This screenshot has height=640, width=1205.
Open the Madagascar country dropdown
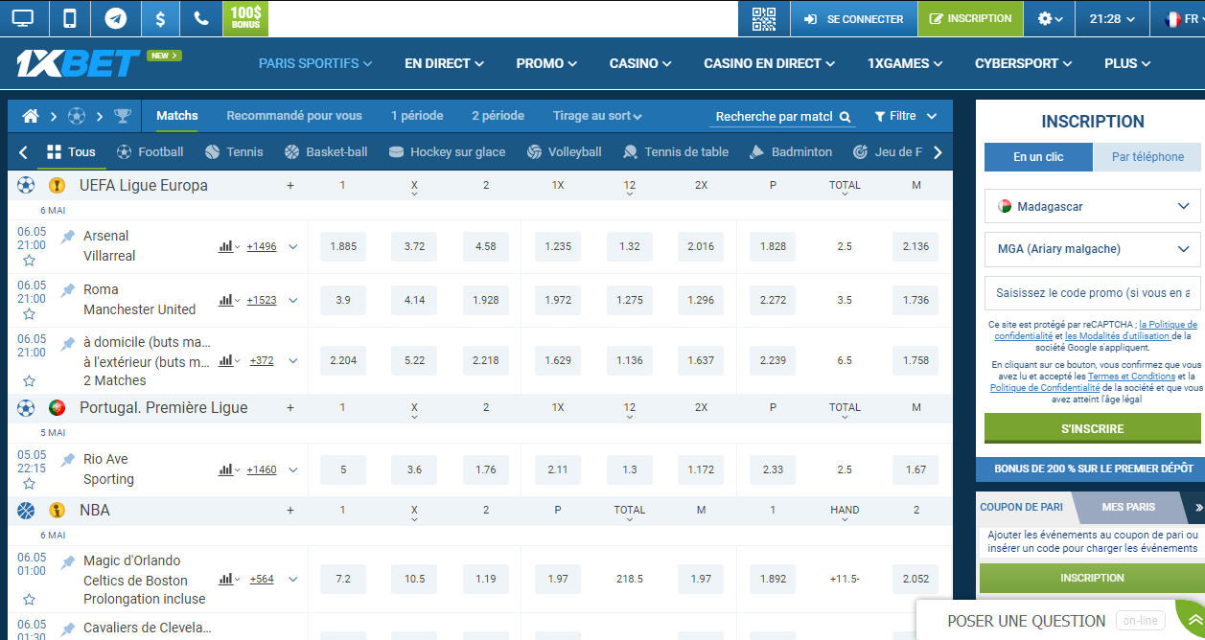[1093, 206]
